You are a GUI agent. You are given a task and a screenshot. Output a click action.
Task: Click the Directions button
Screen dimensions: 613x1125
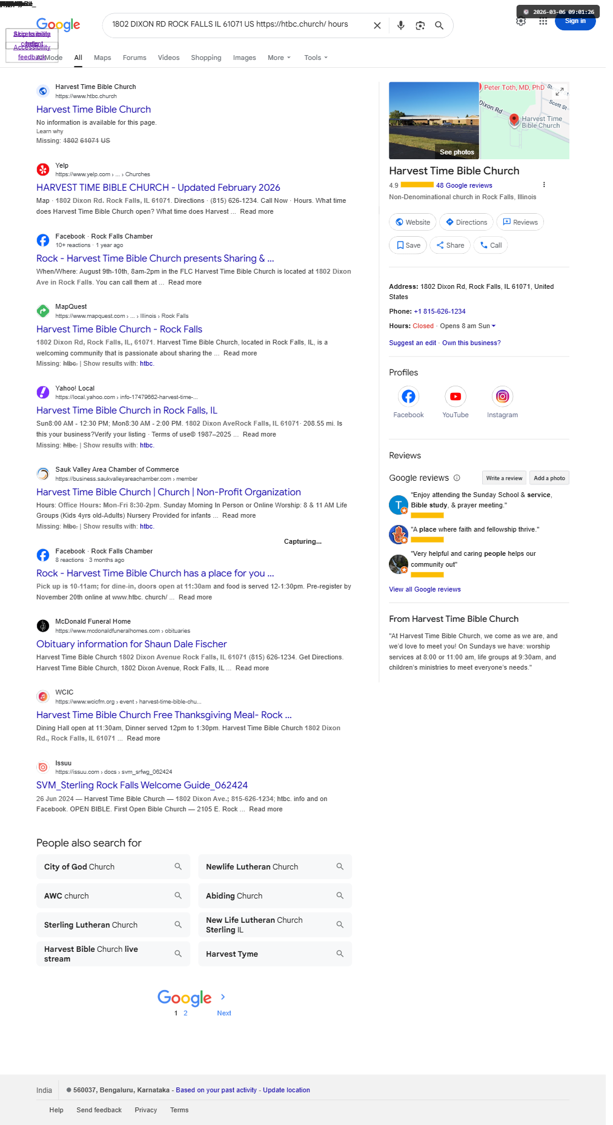coord(466,222)
